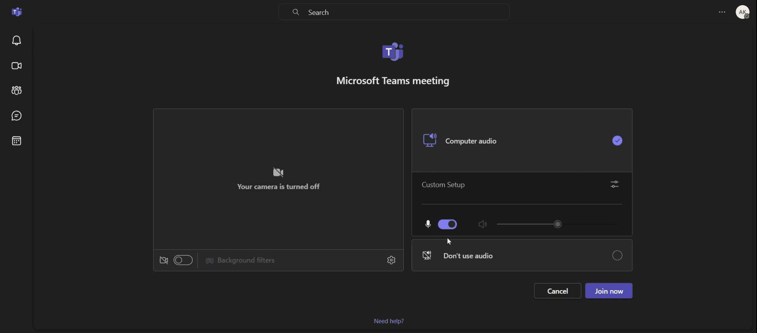Open Settings and more ellipsis menu

pos(722,12)
